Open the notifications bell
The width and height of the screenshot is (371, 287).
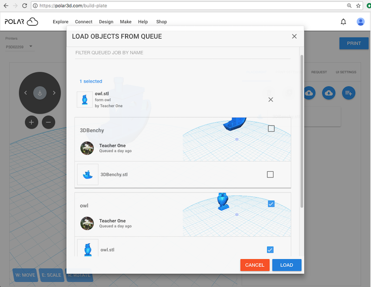[x=343, y=22]
